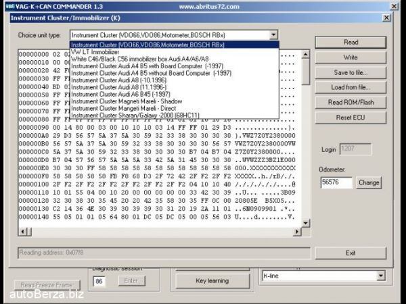This screenshot has width=406, height=304.
Task: Select Instrument Cluster Audi A8 (11.1996-)
Action: (175, 87)
